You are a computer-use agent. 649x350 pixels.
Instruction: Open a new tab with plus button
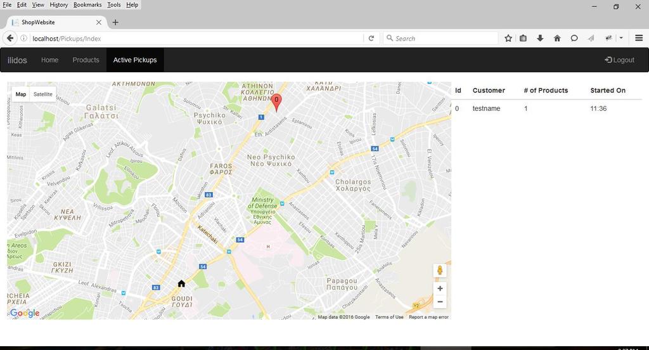tap(115, 22)
